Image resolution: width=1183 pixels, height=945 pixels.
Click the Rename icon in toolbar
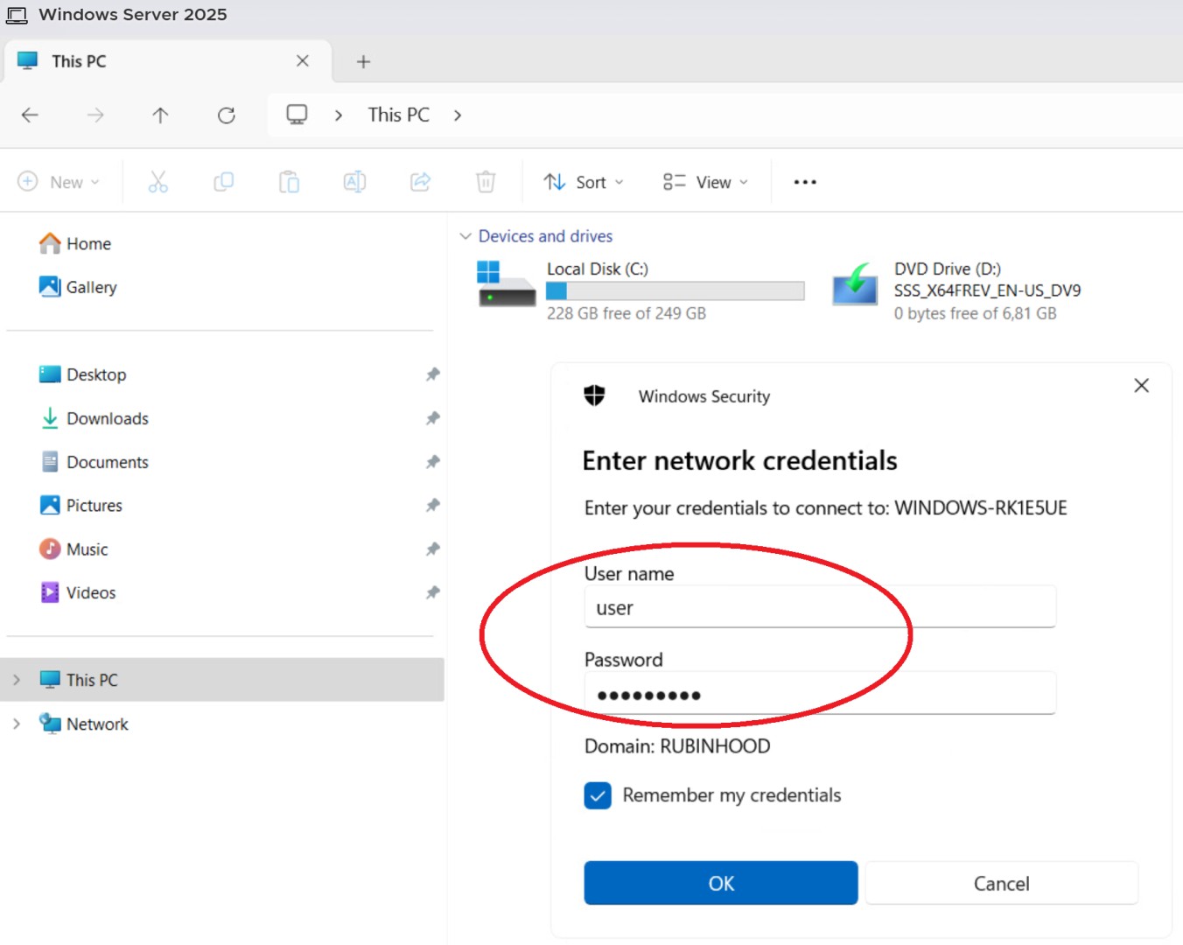click(354, 182)
